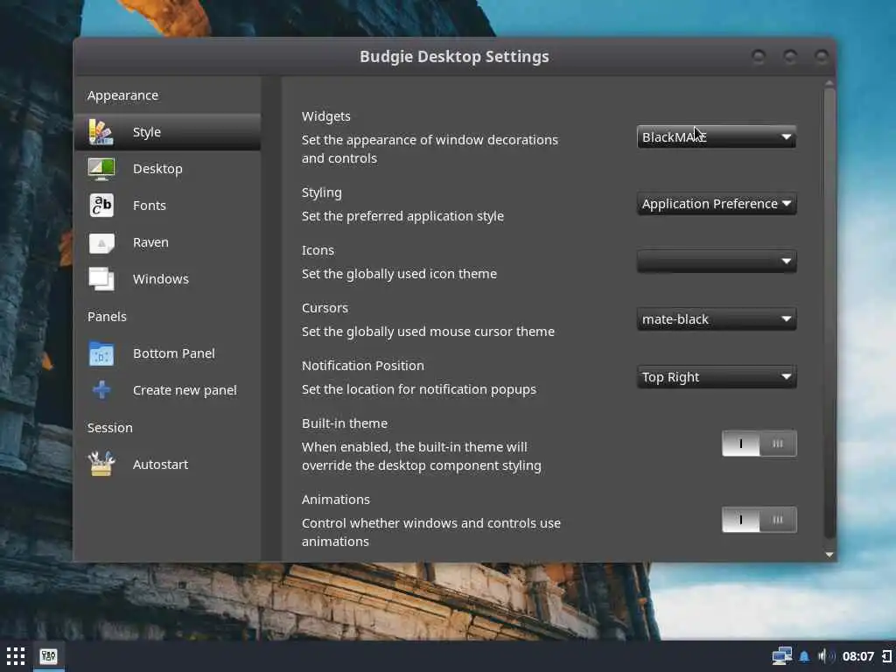Viewport: 896px width, 672px height.
Task: Click the volume speaker tray icon
Action: tap(826, 656)
